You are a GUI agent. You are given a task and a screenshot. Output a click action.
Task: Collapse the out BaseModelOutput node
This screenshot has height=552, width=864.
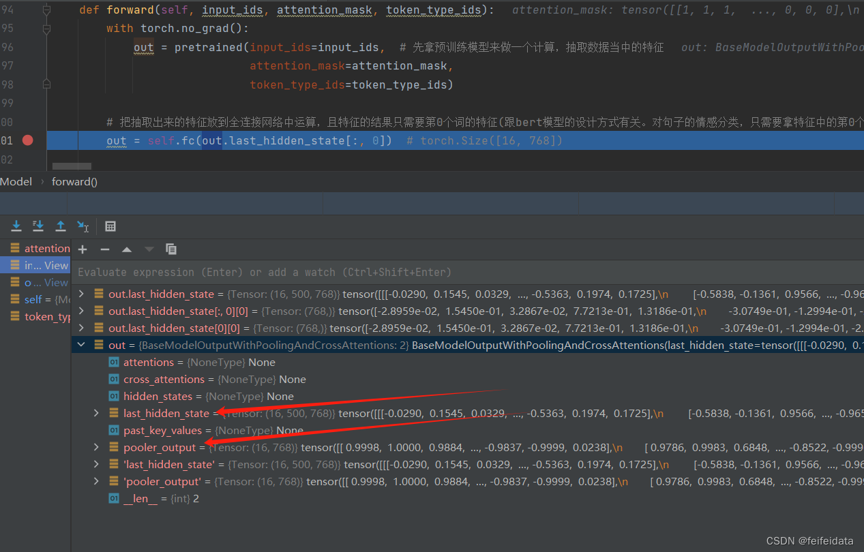point(82,345)
